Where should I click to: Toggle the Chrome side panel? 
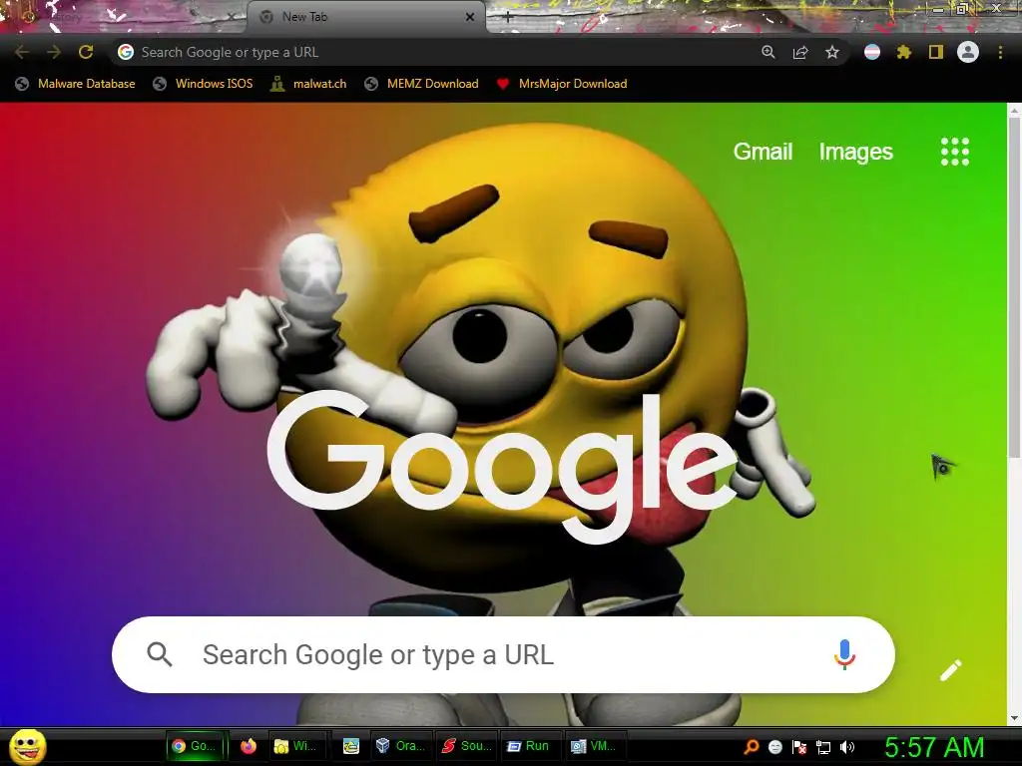click(x=936, y=52)
